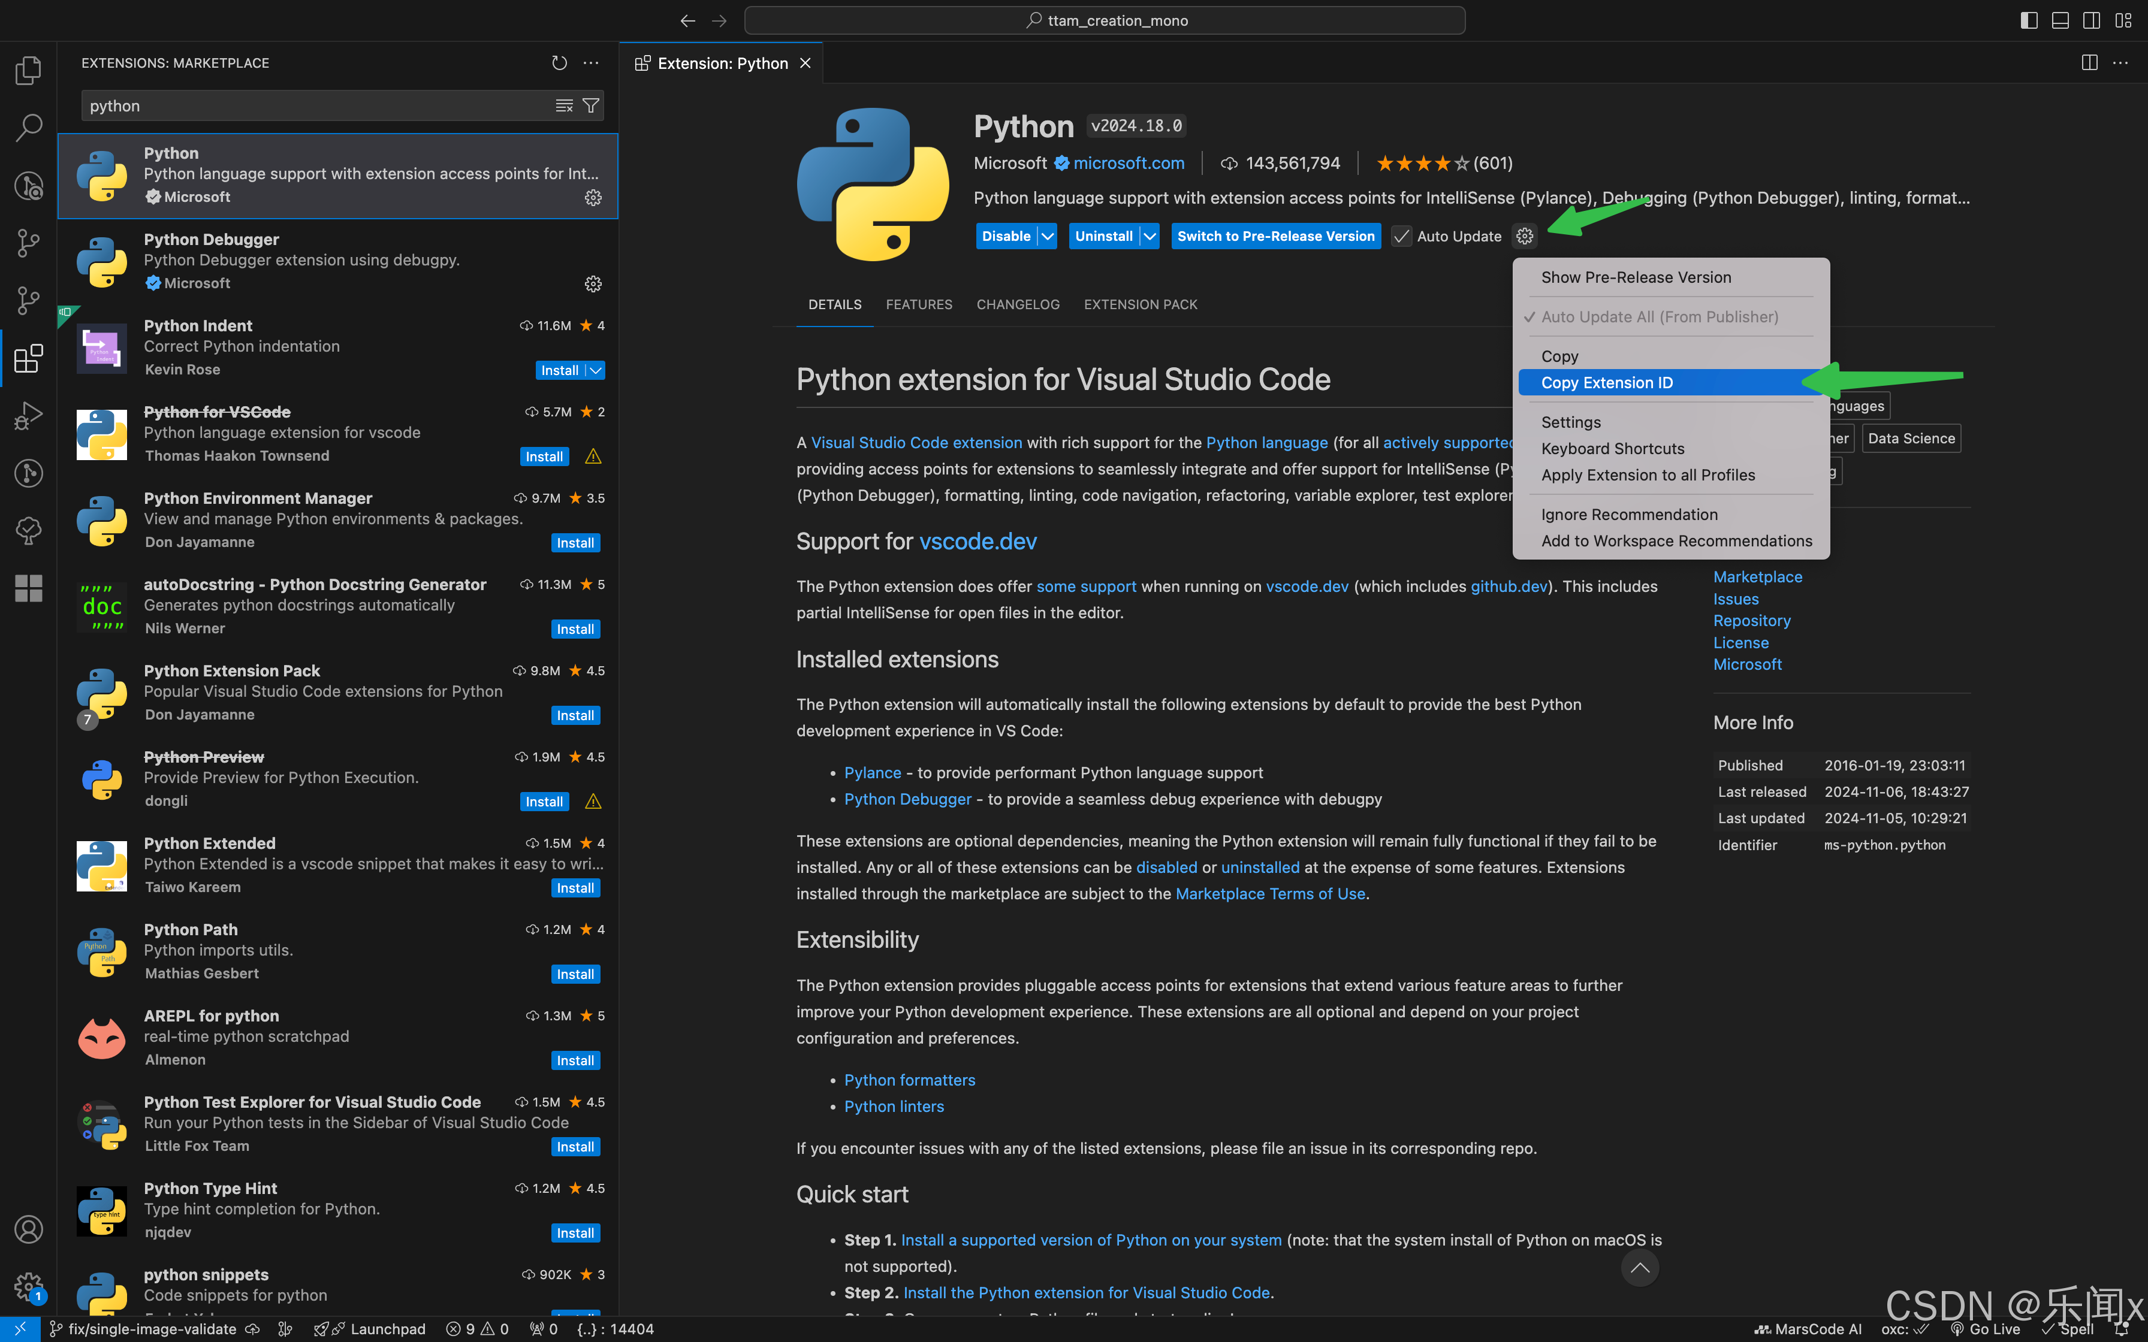Open the Manage gear in activity bar

click(x=28, y=1286)
